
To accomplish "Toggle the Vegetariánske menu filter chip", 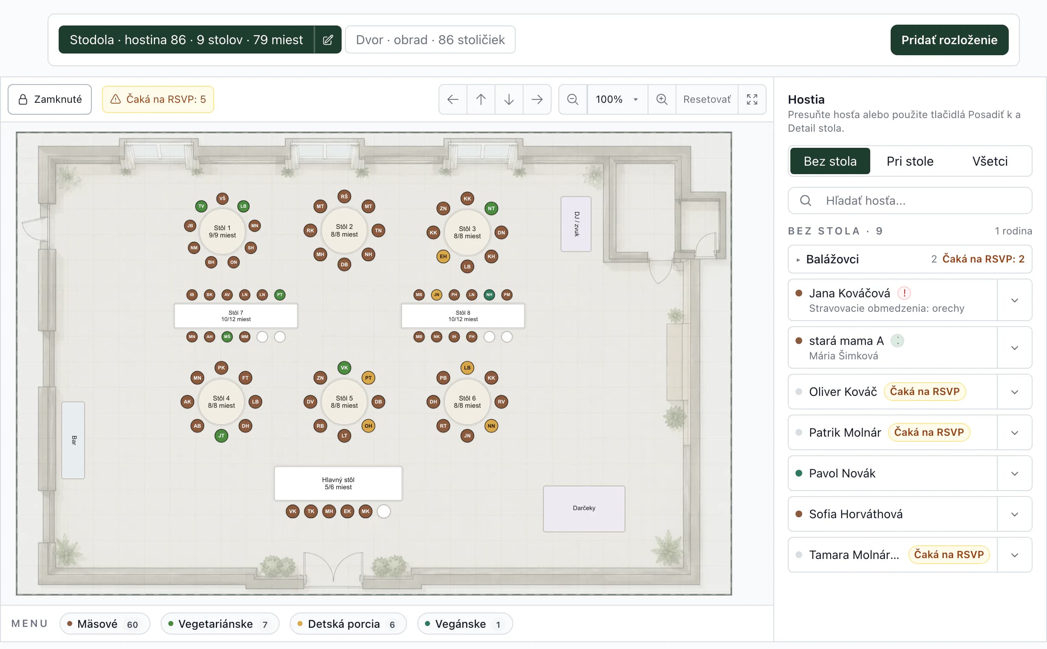I will [x=220, y=624].
